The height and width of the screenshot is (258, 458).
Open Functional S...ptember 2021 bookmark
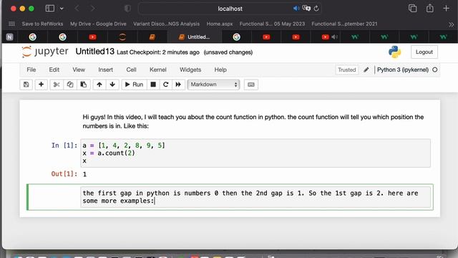pos(344,24)
